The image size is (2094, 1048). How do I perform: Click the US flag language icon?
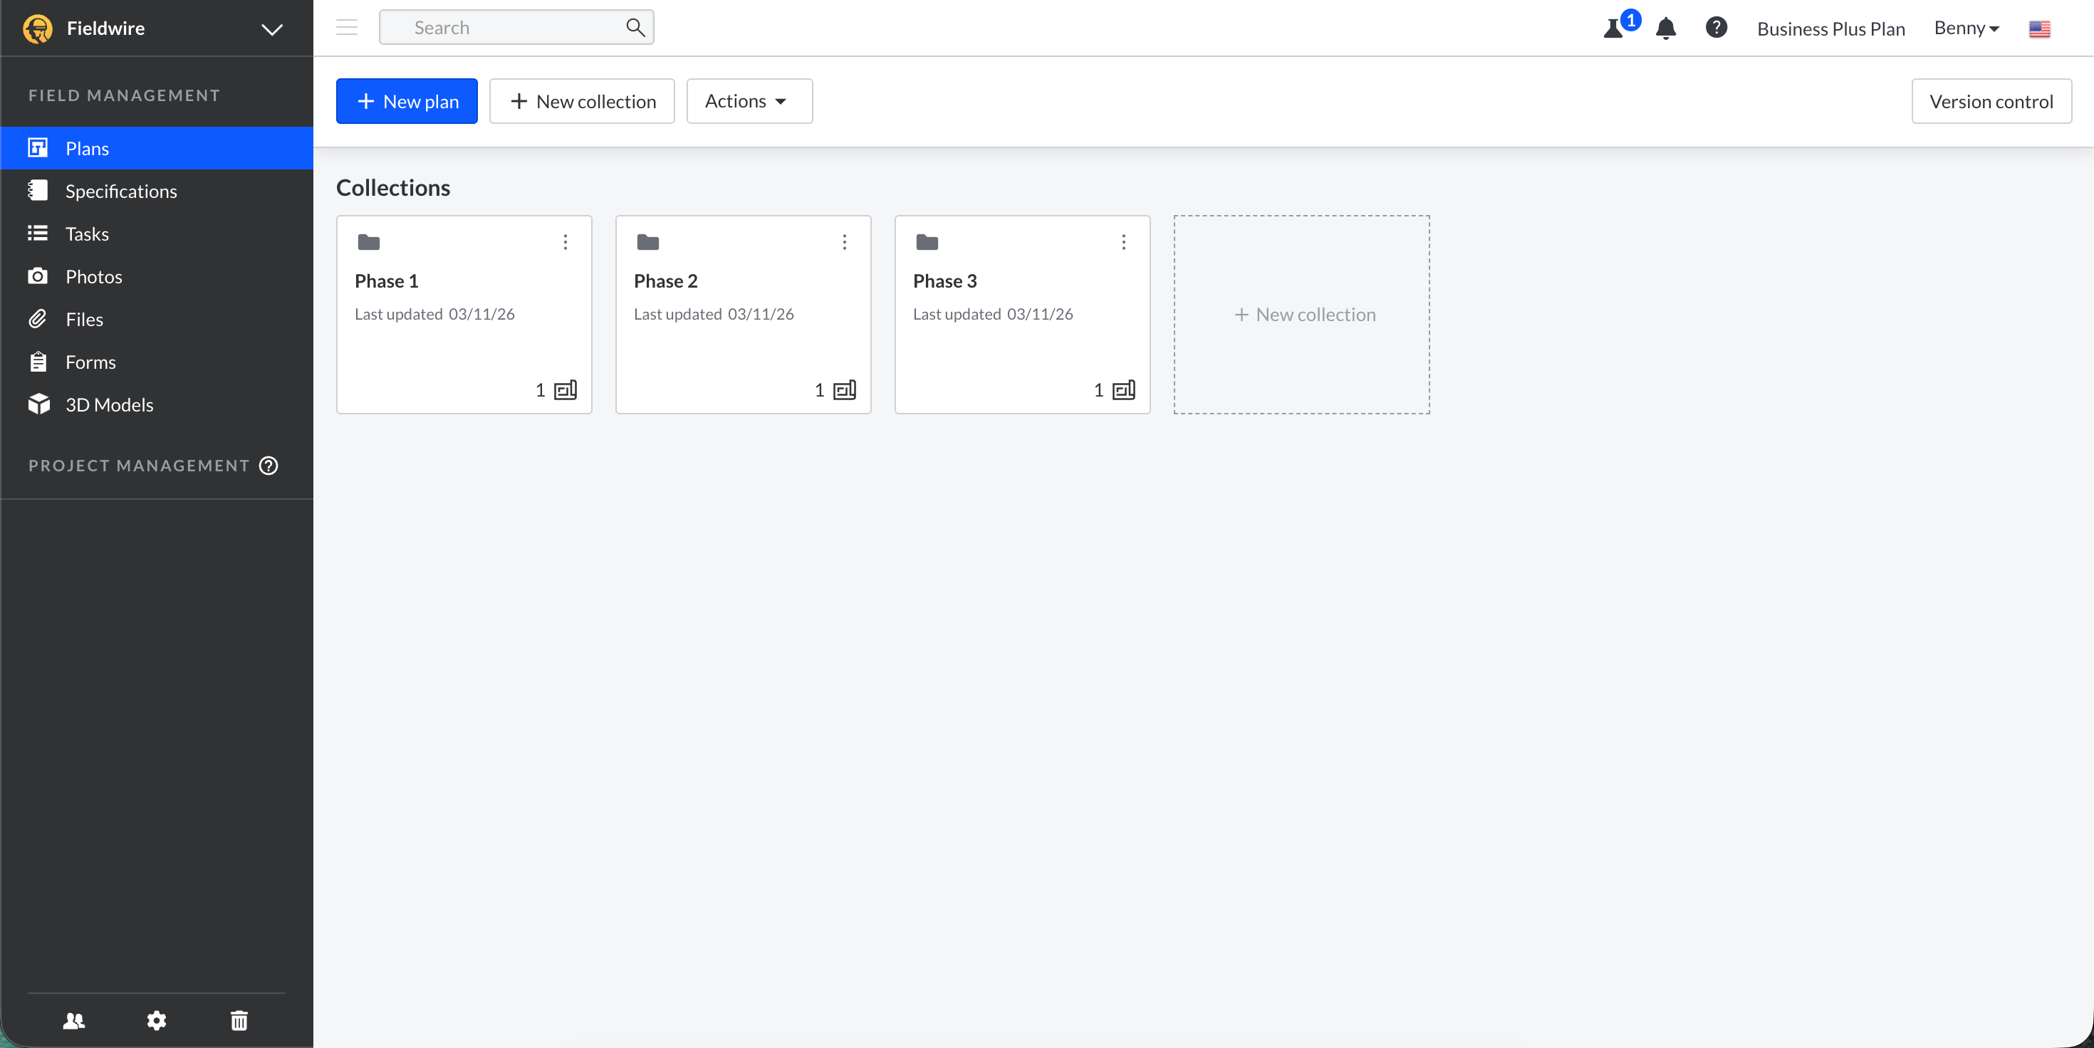tap(2038, 29)
